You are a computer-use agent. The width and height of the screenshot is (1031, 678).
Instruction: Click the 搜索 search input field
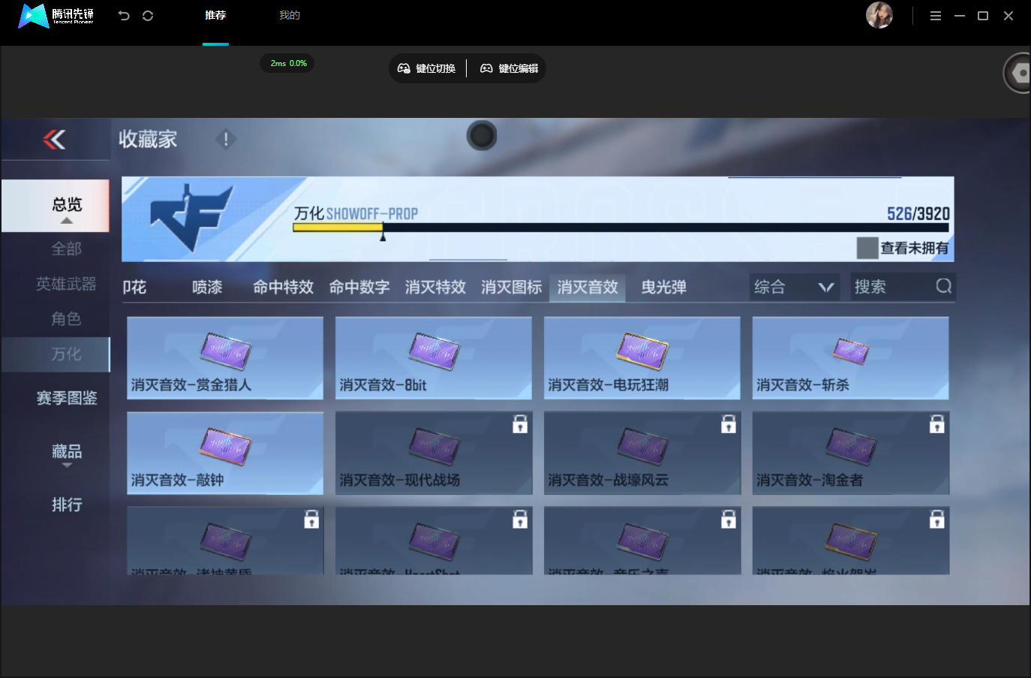click(x=903, y=287)
